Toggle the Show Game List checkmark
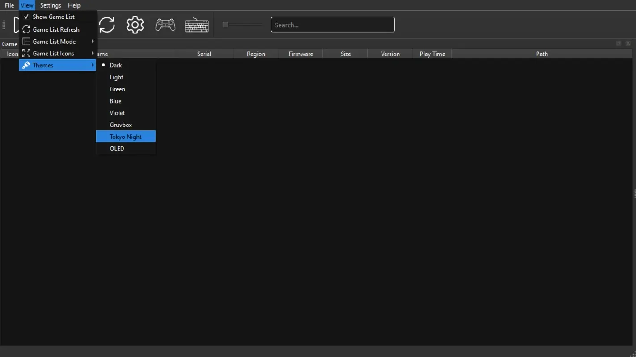 (26, 17)
